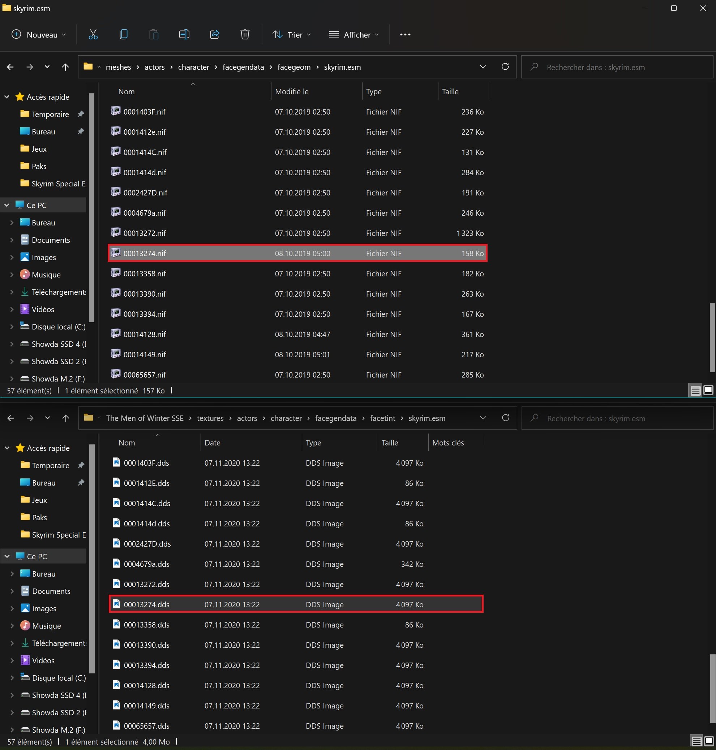Select Showda M.2 (F:) in top sidebar
Image resolution: width=716 pixels, height=750 pixels.
click(x=53, y=379)
